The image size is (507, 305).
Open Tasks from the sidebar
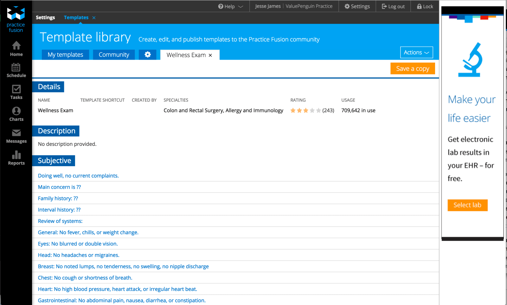click(16, 92)
